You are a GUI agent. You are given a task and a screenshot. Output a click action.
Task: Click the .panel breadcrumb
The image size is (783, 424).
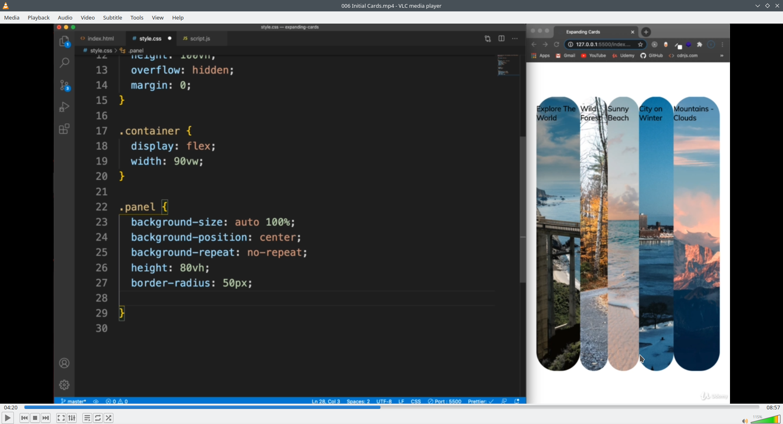136,50
